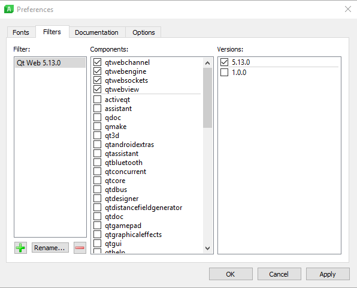This screenshot has width=357, height=288.
Task: Switch to the Fonts tab
Action: (x=21, y=32)
